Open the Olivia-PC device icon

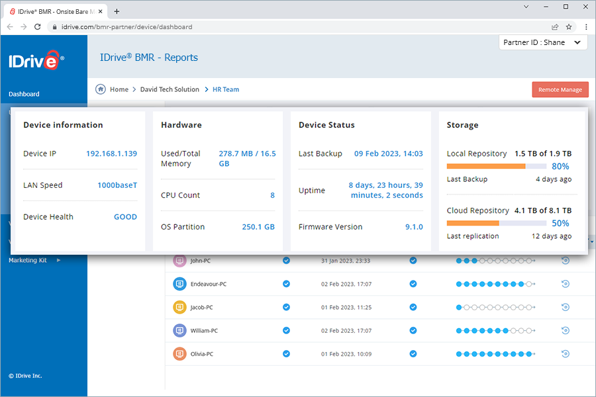click(x=179, y=354)
